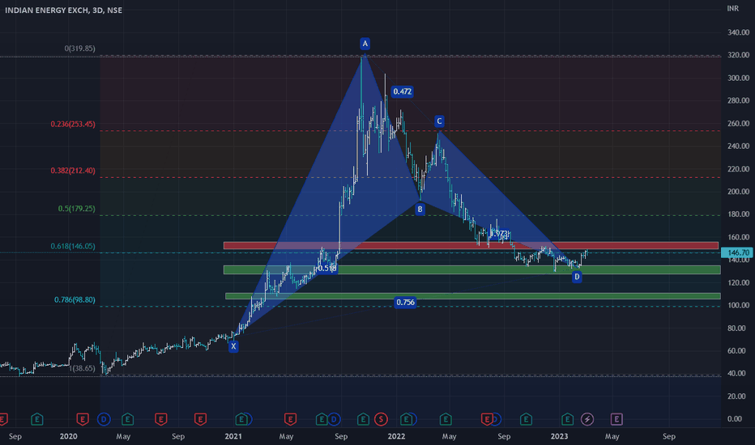Click red E earnings icon above 2020 label
The height and width of the screenshot is (445, 755).
(83, 419)
